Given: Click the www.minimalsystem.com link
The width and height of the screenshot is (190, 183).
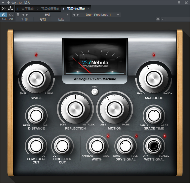Looking at the screenshot, I should pos(95,66).
